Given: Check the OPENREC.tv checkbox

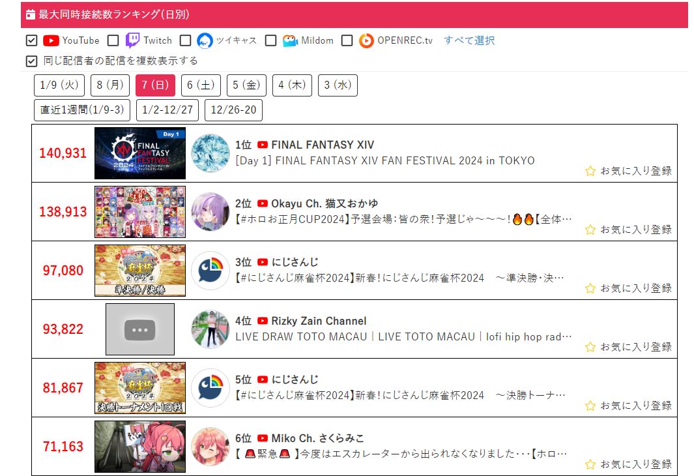Looking at the screenshot, I should [x=347, y=40].
